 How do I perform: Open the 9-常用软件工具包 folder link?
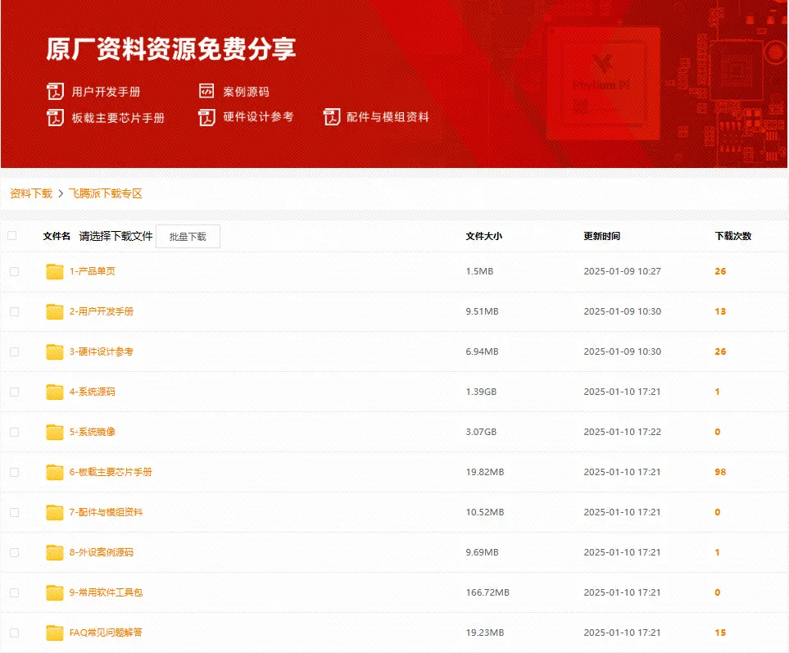(x=106, y=592)
